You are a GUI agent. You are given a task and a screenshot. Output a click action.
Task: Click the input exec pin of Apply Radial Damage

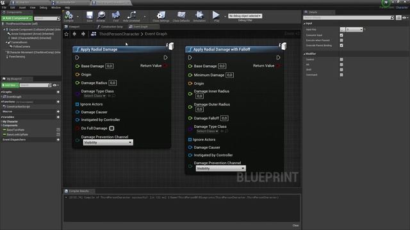tap(77, 57)
